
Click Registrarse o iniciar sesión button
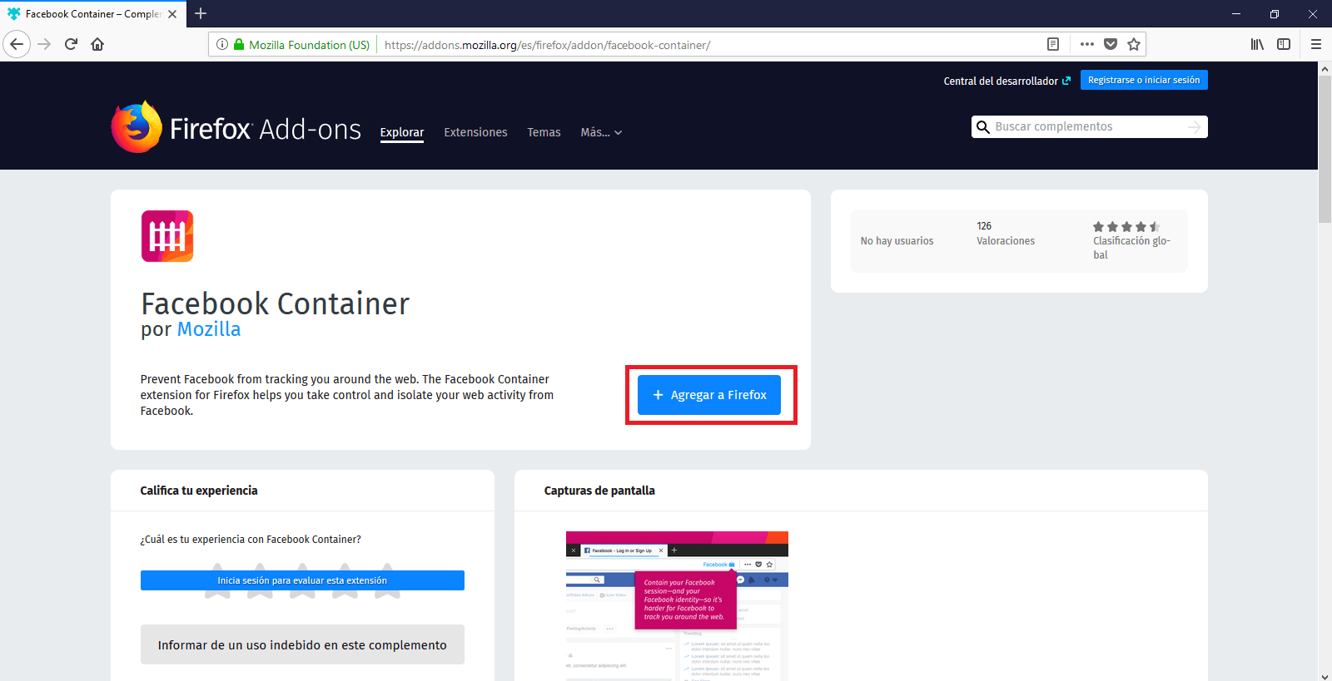(1144, 80)
